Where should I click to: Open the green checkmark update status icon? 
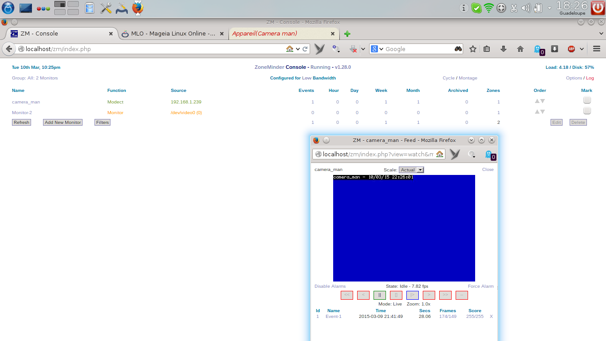pyautogui.click(x=476, y=8)
